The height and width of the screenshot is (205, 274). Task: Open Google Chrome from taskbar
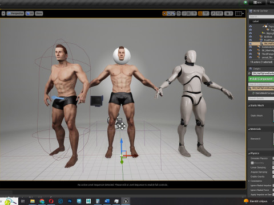tap(42, 201)
